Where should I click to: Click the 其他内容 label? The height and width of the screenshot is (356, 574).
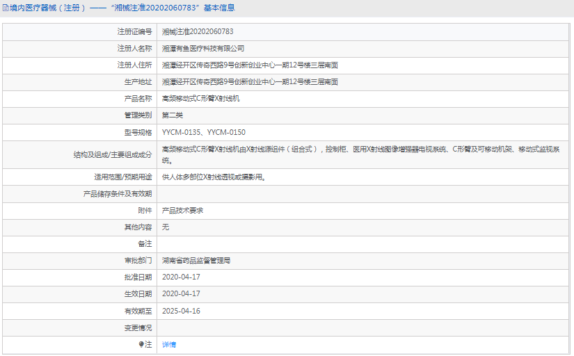pyautogui.click(x=138, y=227)
